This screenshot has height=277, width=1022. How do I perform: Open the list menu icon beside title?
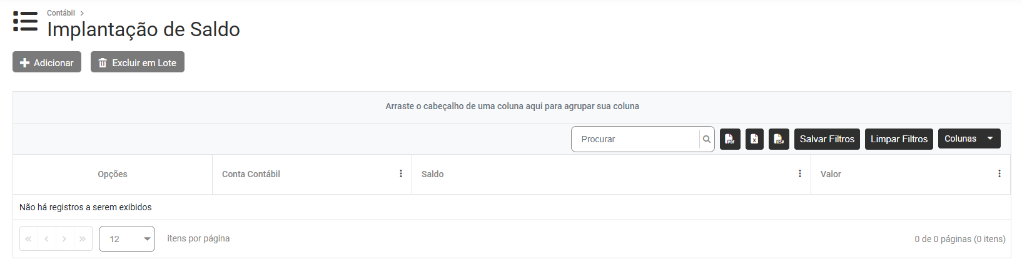point(25,21)
